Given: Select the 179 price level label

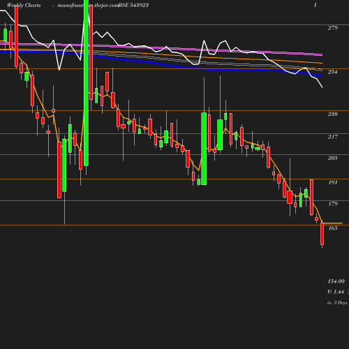Looking at the screenshot, I should click(x=333, y=204).
